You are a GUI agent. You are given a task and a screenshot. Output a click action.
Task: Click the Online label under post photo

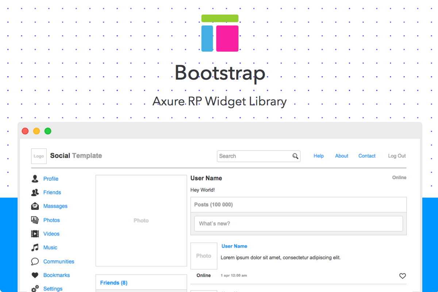204,276
